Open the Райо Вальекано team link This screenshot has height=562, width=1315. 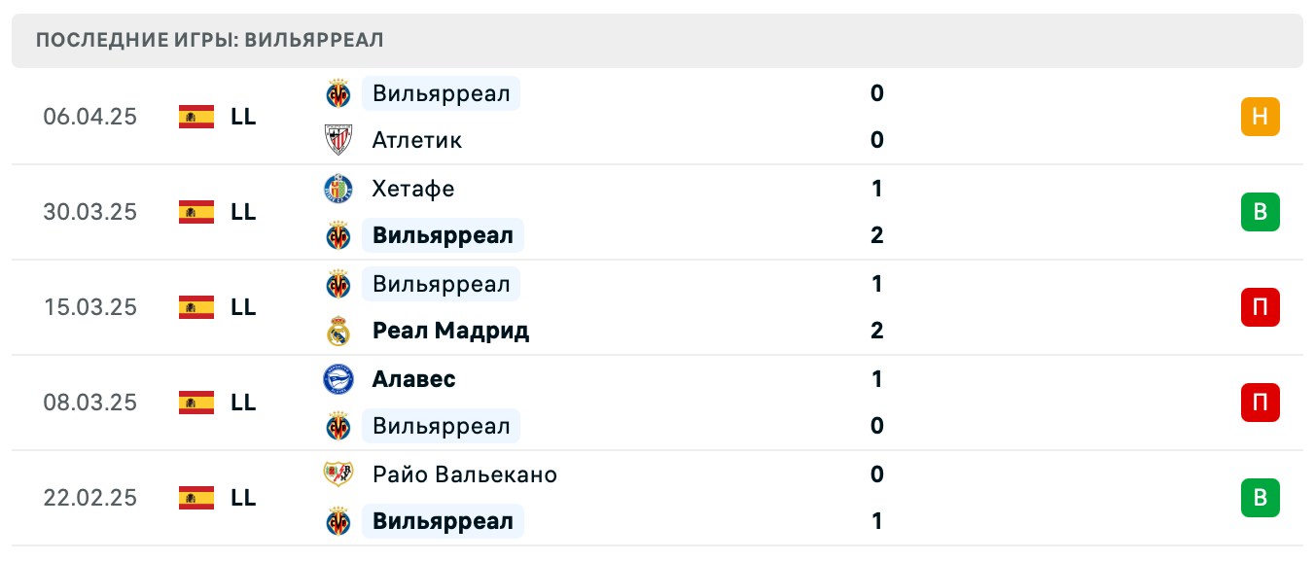coord(464,474)
